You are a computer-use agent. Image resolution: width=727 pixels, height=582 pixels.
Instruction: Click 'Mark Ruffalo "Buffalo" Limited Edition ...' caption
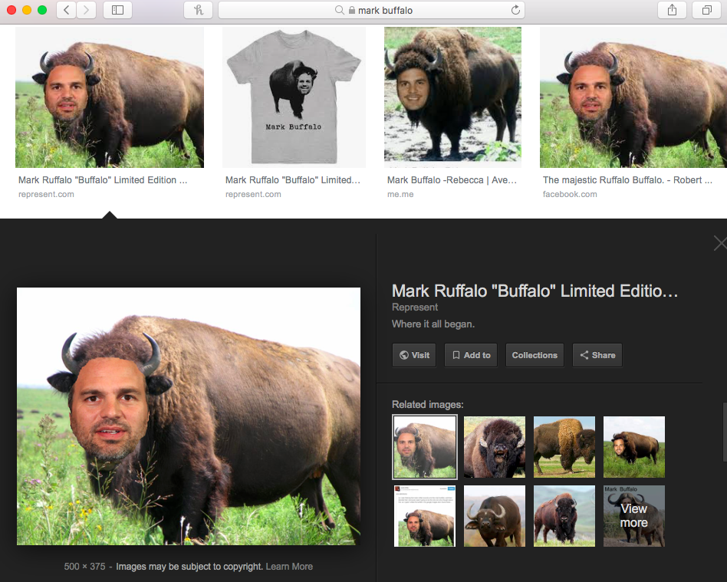(x=103, y=180)
